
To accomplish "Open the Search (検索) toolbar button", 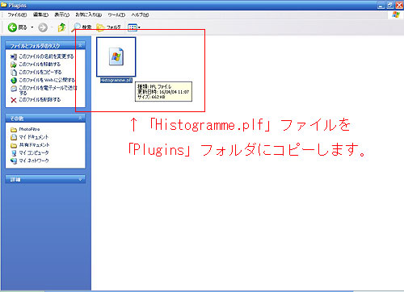I will click(82, 27).
